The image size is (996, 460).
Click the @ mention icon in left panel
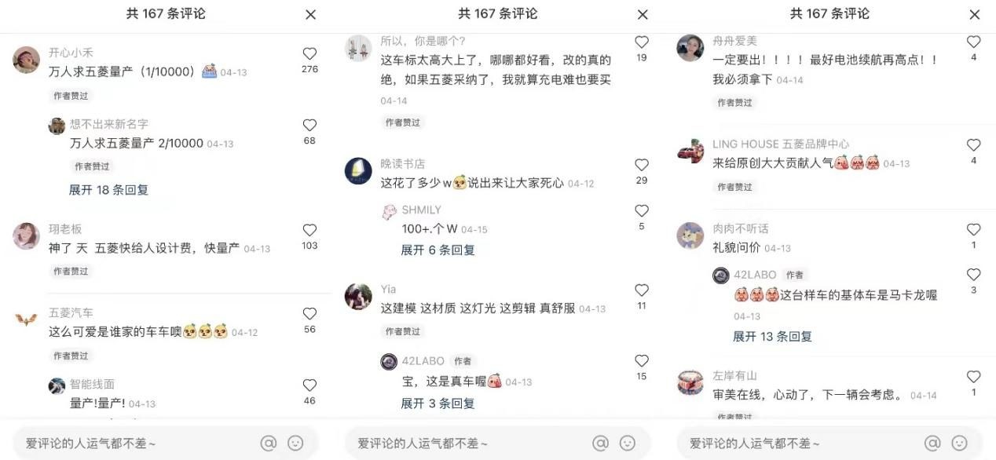click(269, 443)
